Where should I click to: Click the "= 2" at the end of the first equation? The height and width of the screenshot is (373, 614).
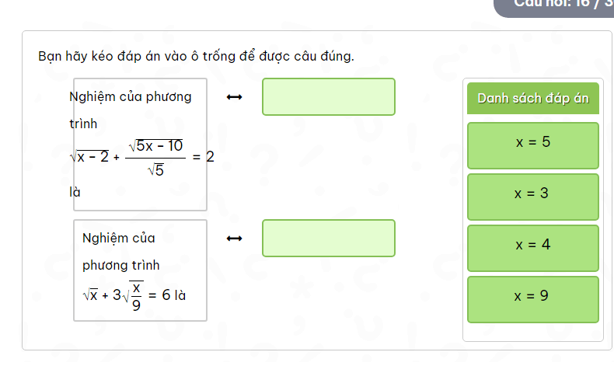[203, 156]
